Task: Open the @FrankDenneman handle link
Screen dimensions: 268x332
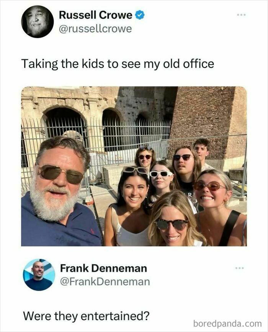Action: [x=105, y=282]
